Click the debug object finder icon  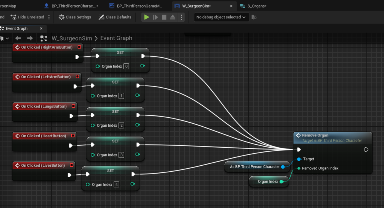254,17
